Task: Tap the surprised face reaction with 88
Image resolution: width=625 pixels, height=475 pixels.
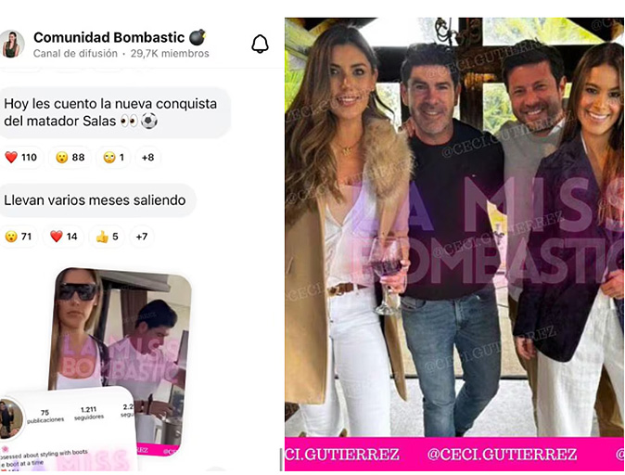Action: pos(70,157)
